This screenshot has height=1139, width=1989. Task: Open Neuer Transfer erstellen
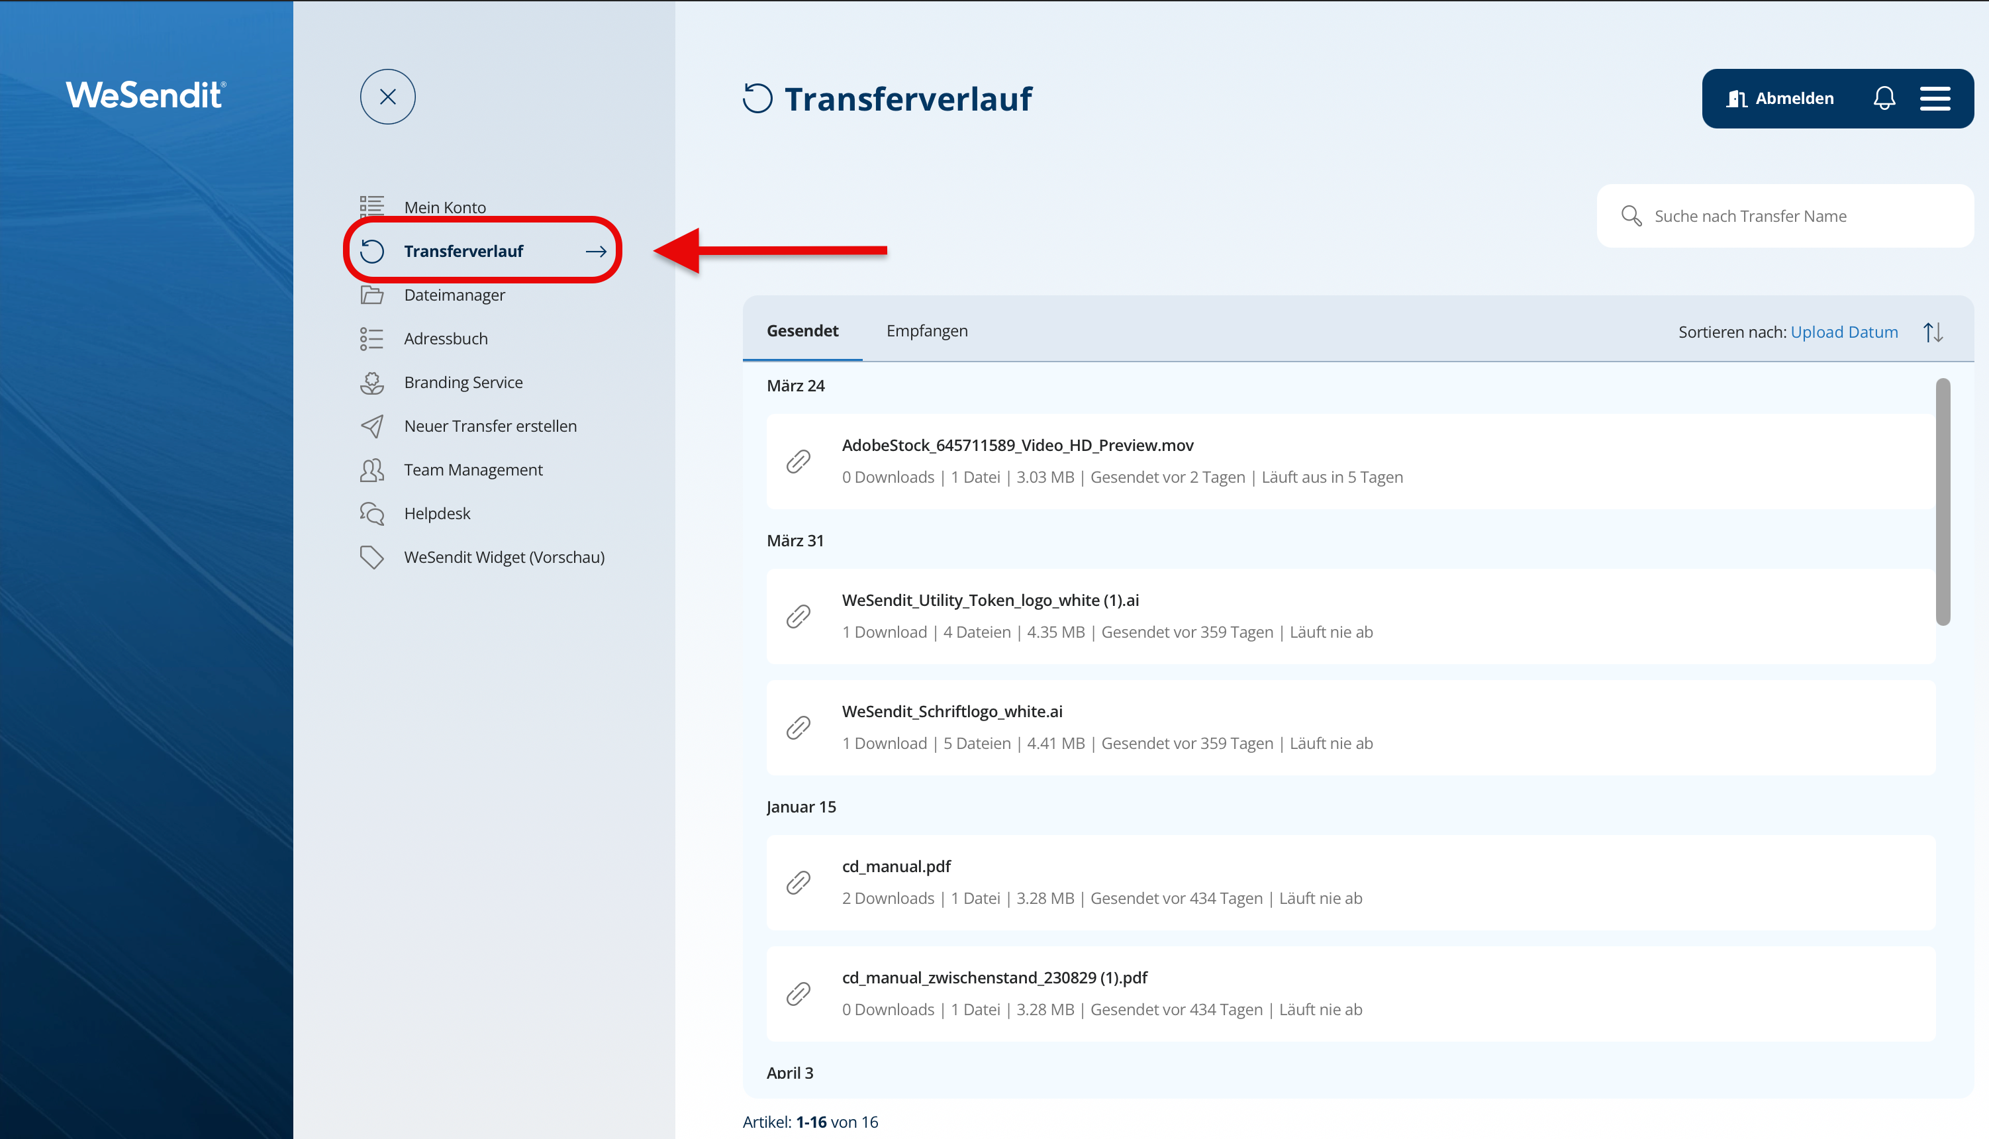pyautogui.click(x=489, y=426)
